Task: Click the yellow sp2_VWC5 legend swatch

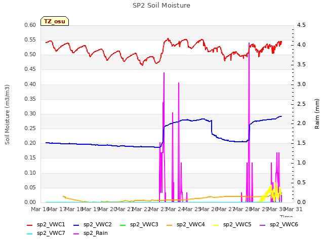Action: pos(216,225)
